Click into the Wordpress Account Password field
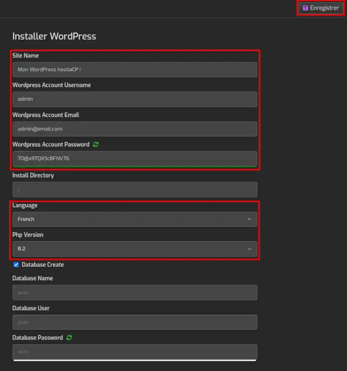The height and width of the screenshot is (371, 347). pos(134,159)
